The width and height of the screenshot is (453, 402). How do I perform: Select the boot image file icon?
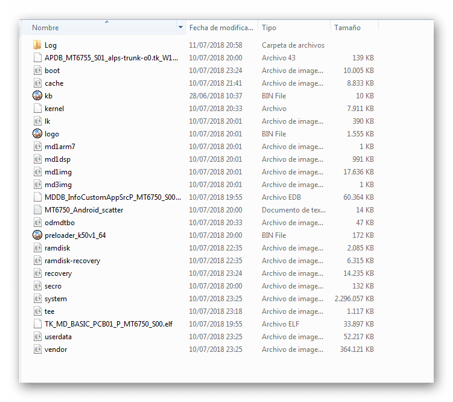pyautogui.click(x=37, y=71)
